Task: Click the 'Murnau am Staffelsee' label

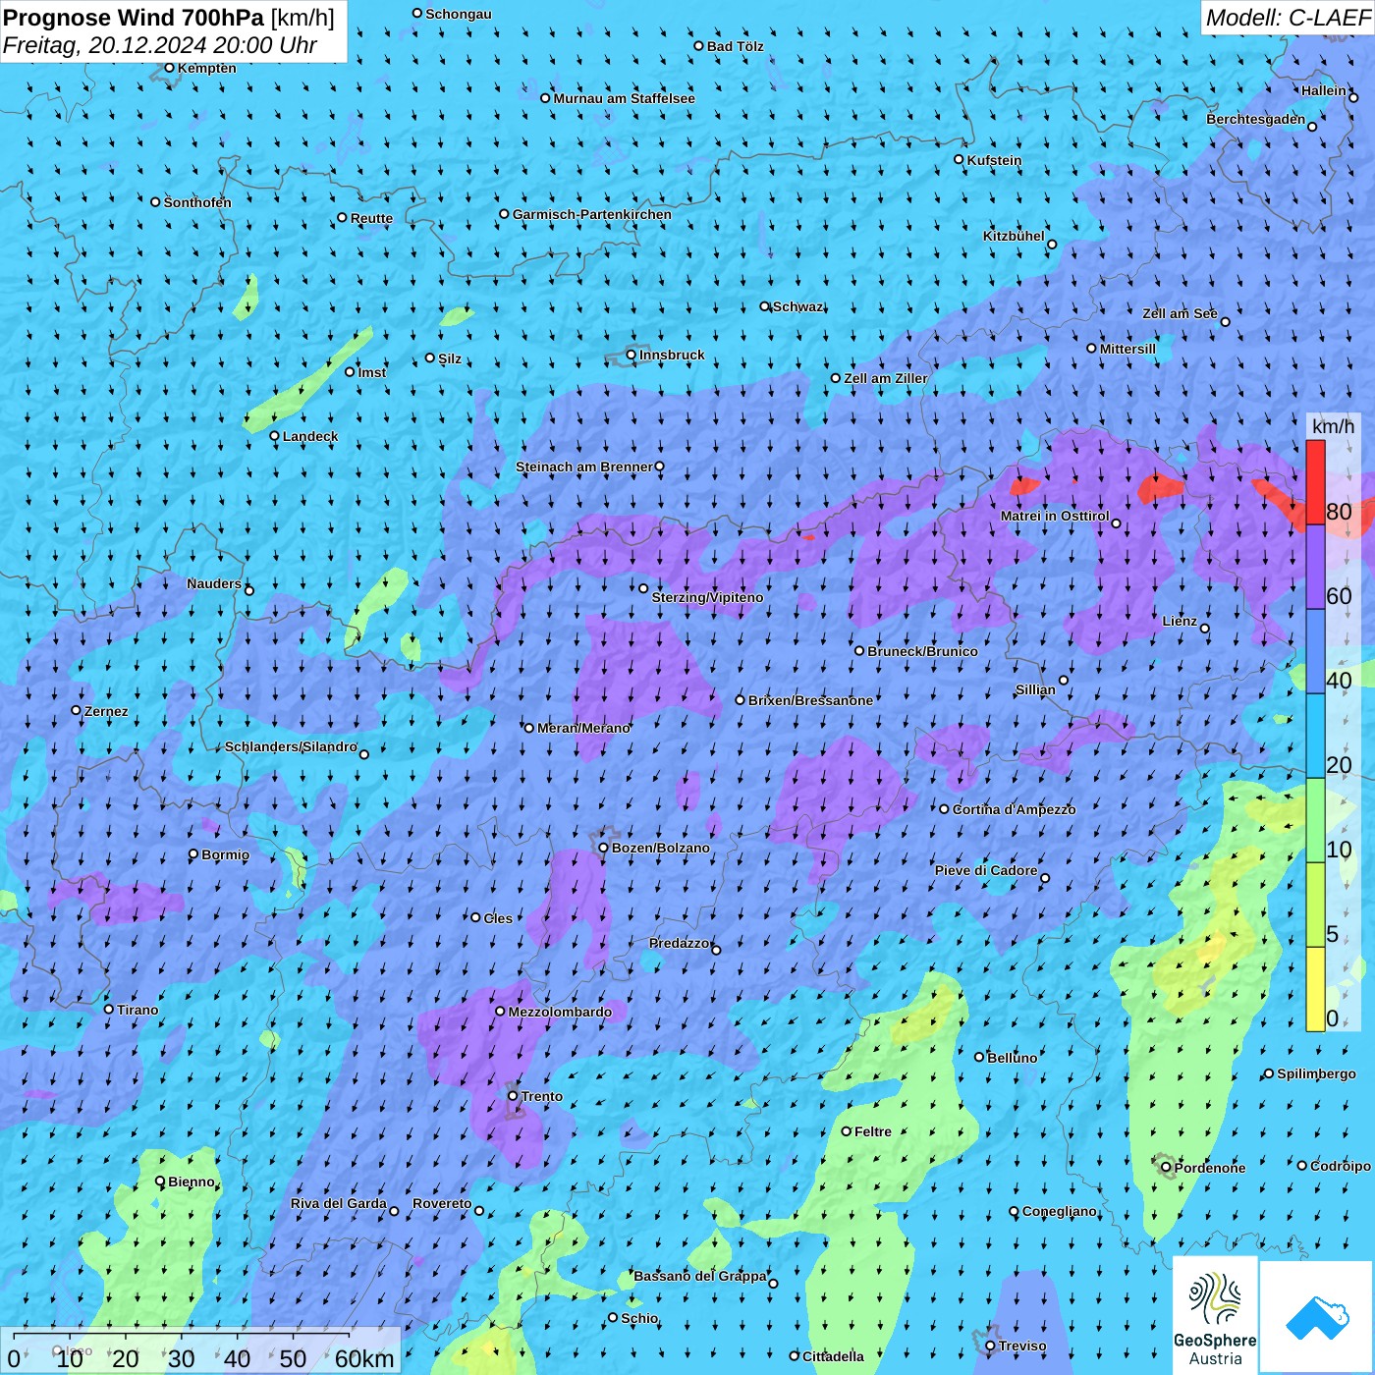Action: [625, 98]
